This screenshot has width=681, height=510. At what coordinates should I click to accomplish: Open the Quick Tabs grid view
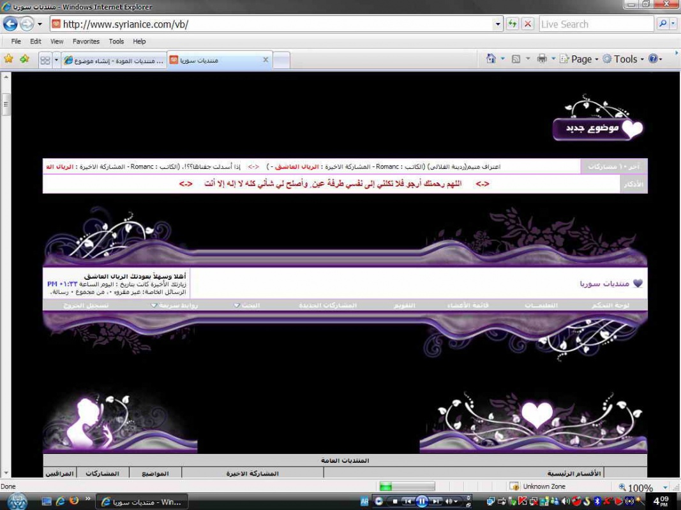[x=45, y=60]
